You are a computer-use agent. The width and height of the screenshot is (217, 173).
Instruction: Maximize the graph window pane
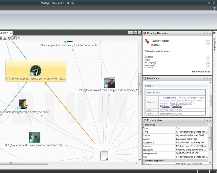(140, 33)
